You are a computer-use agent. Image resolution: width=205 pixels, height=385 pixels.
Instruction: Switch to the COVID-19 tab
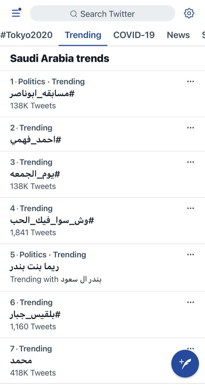click(x=134, y=35)
